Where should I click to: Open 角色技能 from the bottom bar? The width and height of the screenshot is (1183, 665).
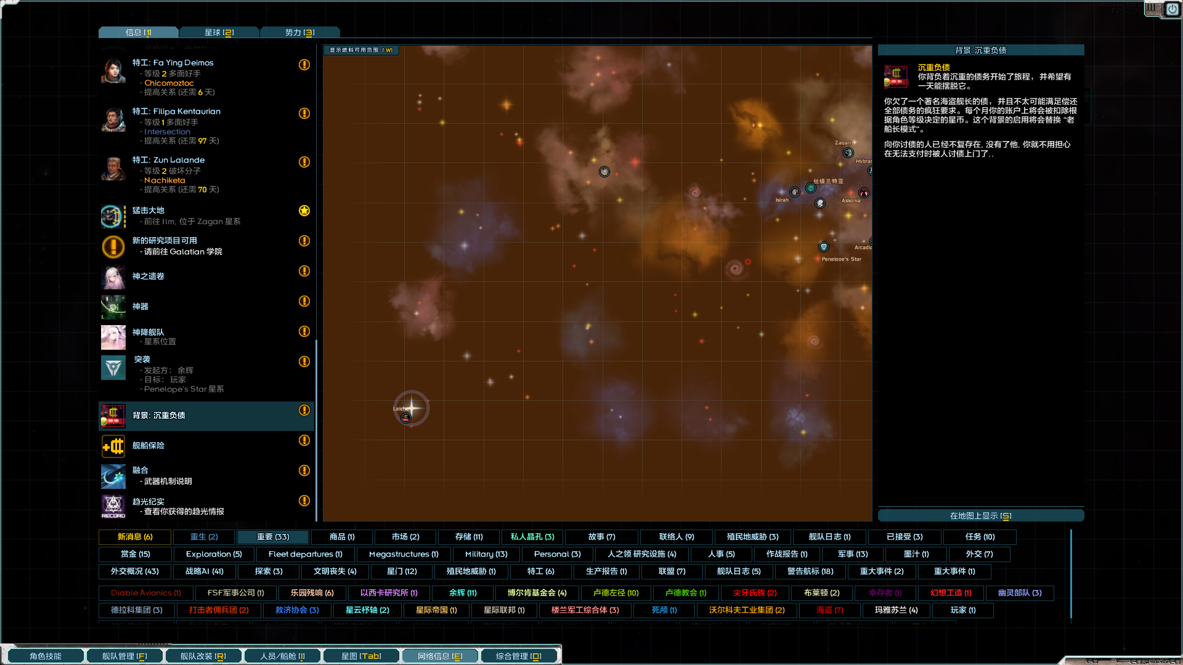(x=45, y=655)
